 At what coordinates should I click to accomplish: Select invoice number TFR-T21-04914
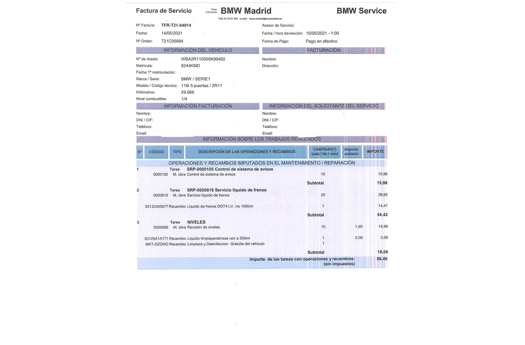(176, 25)
